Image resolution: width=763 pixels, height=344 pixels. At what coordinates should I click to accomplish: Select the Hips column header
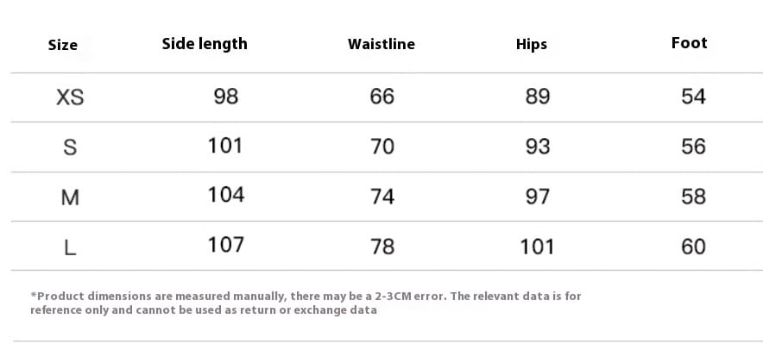click(532, 44)
